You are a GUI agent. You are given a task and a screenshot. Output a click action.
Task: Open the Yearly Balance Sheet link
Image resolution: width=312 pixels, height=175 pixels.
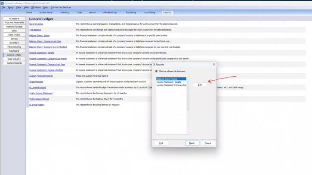pos(39,99)
